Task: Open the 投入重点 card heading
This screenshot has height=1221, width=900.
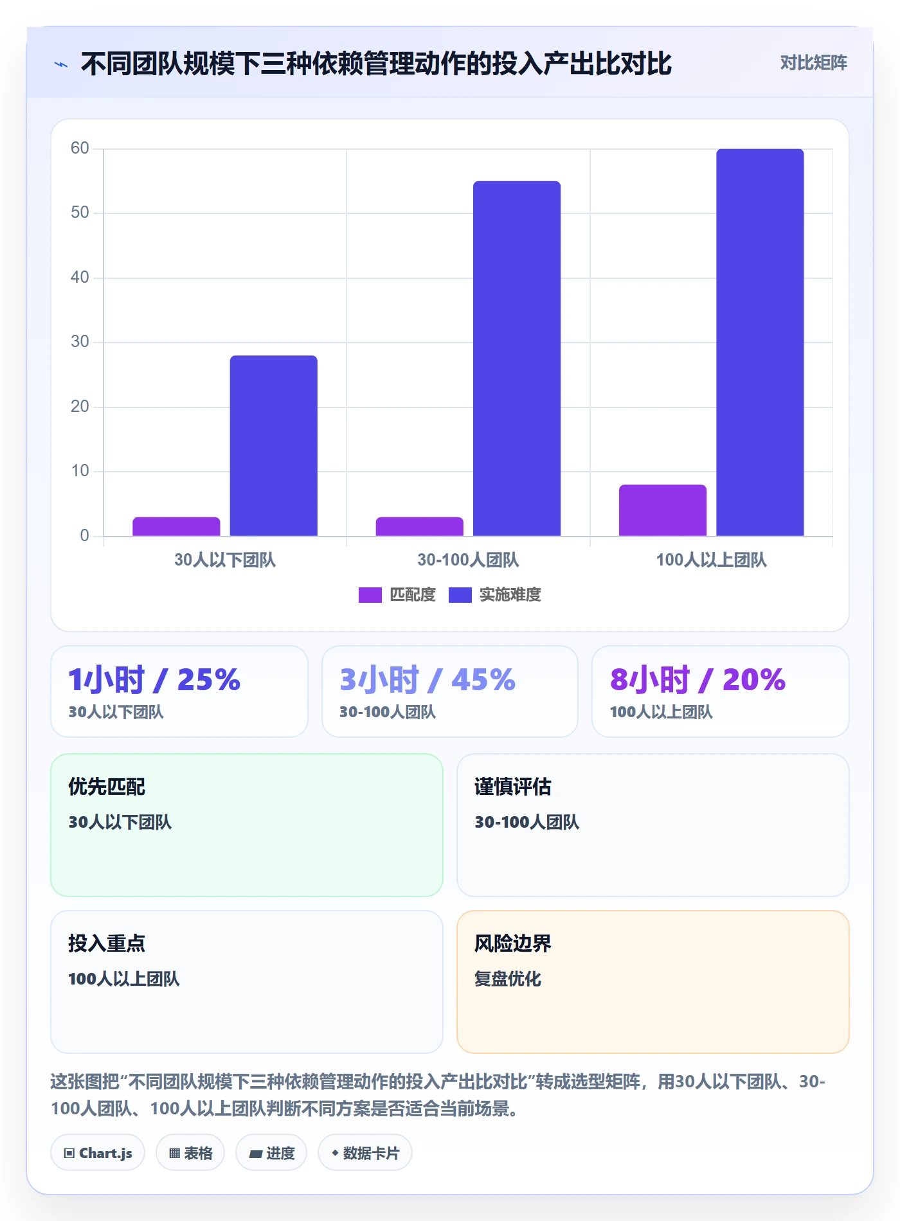Action: (x=107, y=943)
